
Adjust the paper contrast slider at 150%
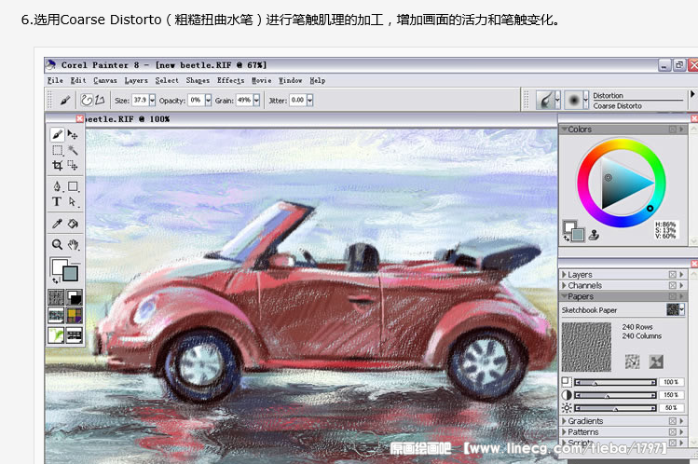(615, 395)
